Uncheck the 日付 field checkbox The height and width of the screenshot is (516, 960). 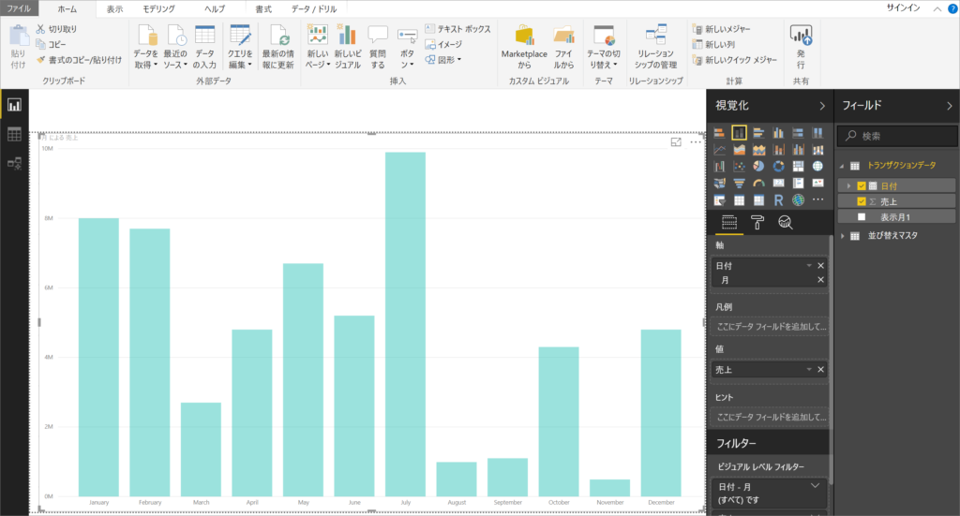pos(862,185)
